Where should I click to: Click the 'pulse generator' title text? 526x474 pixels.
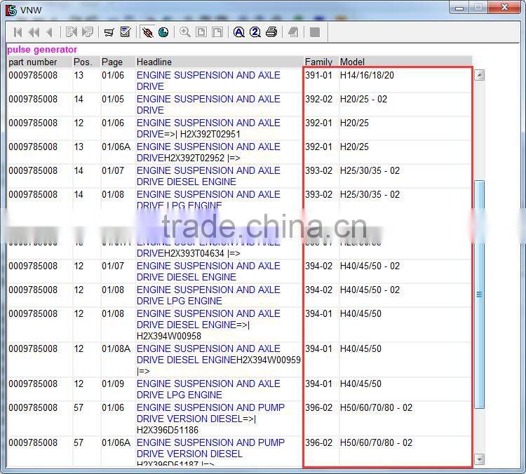(x=42, y=49)
